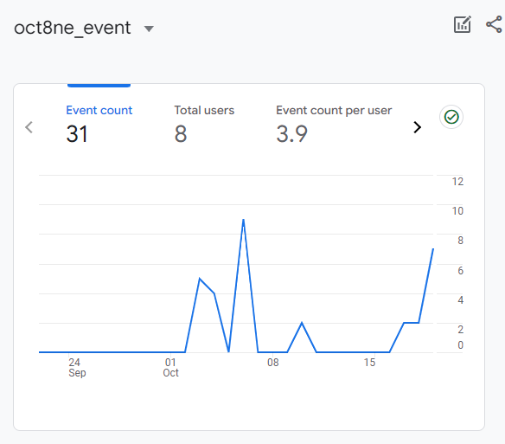The height and width of the screenshot is (444, 505).
Task: Click the Event count value 31
Action: (x=77, y=134)
